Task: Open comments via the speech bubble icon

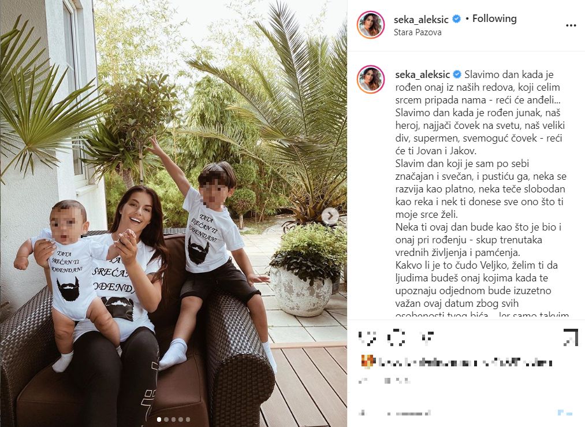Action: (396, 337)
